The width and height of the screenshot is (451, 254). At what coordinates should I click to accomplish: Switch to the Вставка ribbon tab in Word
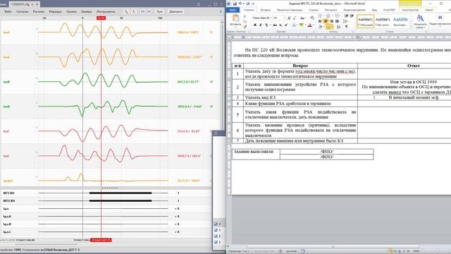pos(265,10)
